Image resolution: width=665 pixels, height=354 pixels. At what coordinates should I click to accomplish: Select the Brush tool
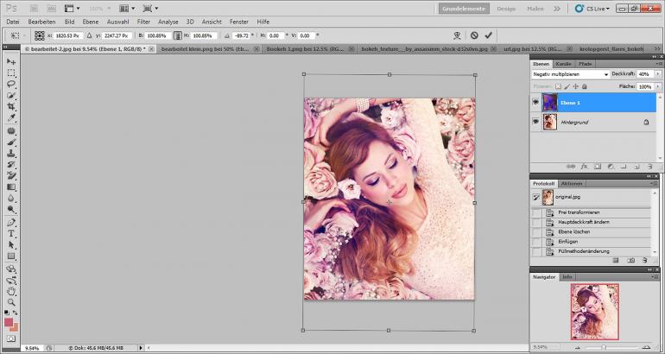[11, 142]
